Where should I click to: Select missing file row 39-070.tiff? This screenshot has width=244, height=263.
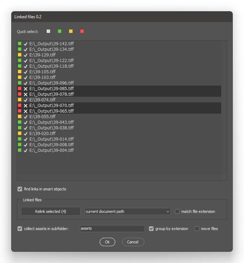[x=119, y=105]
